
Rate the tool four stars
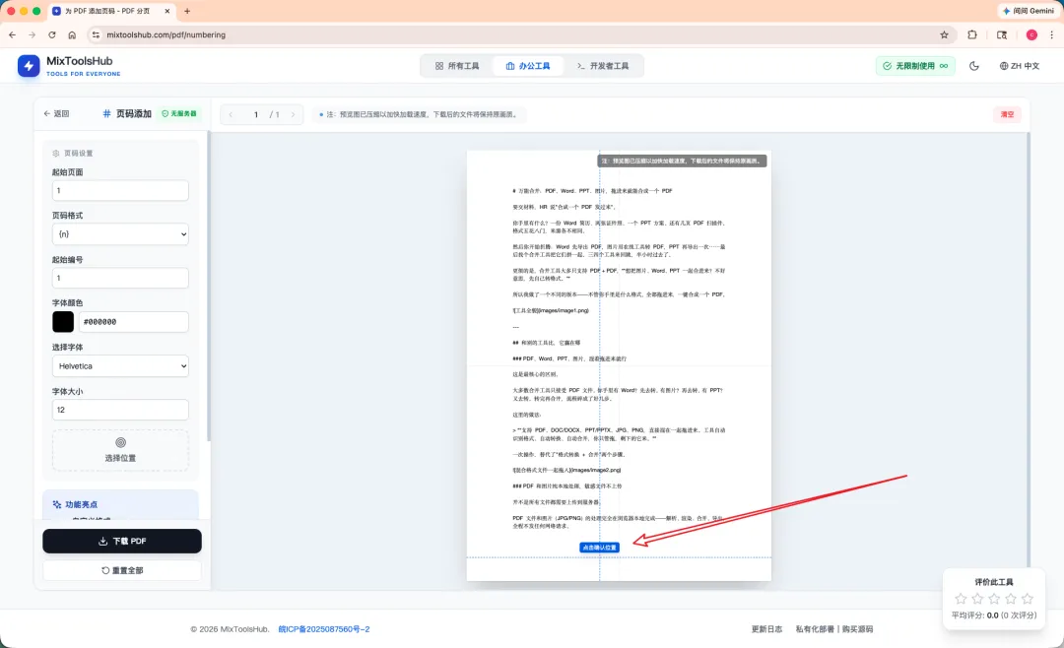[1011, 599]
